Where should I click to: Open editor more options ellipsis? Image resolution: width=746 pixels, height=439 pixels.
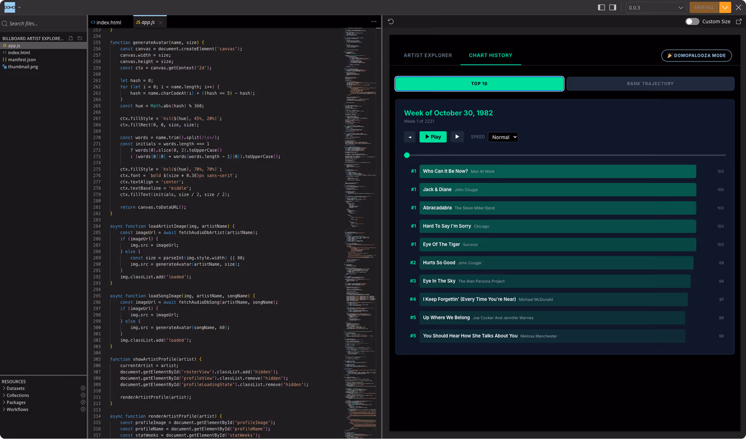tap(374, 21)
